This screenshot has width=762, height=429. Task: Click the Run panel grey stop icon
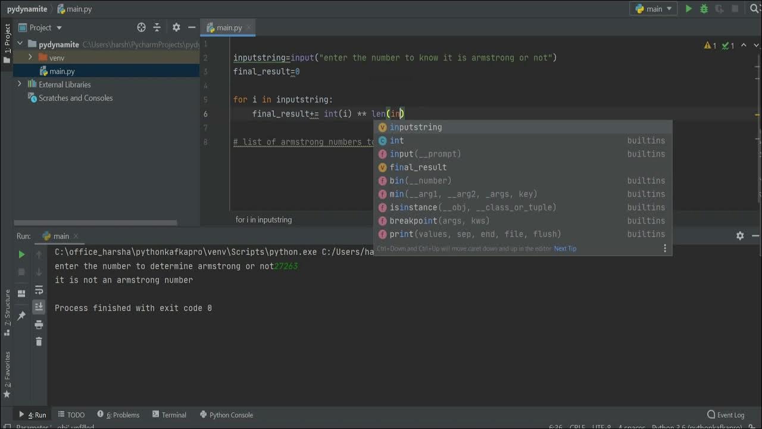[21, 272]
